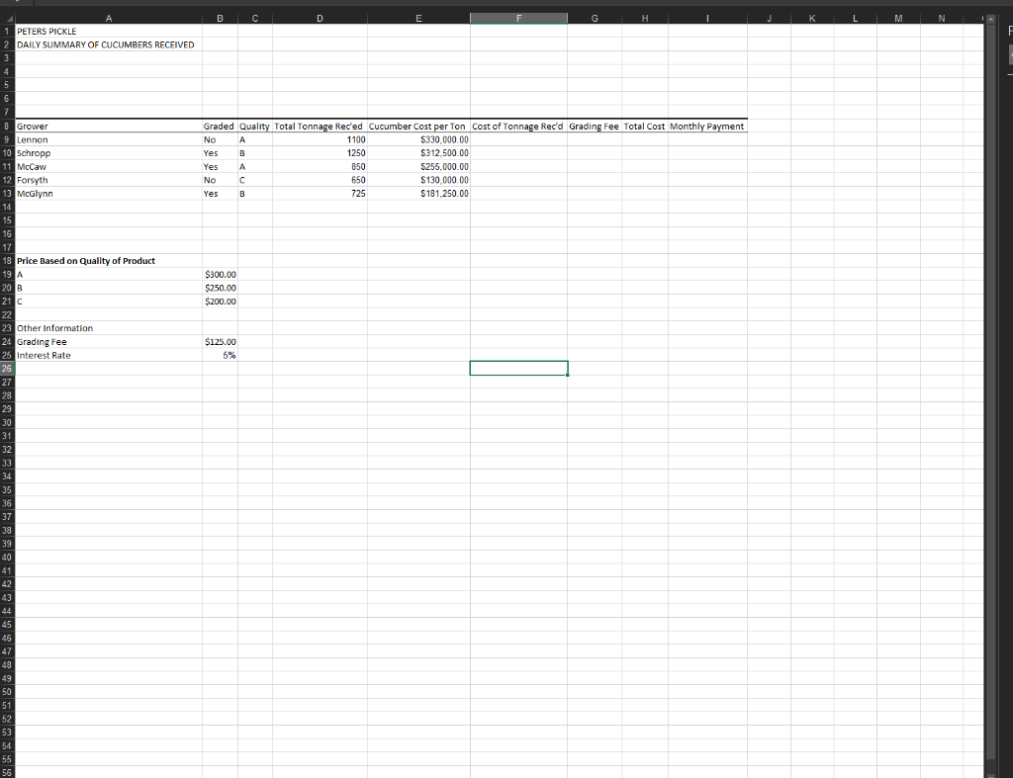Image resolution: width=1013 pixels, height=778 pixels.
Task: Click the Quality C cell for Forsyth
Action: 254,180
